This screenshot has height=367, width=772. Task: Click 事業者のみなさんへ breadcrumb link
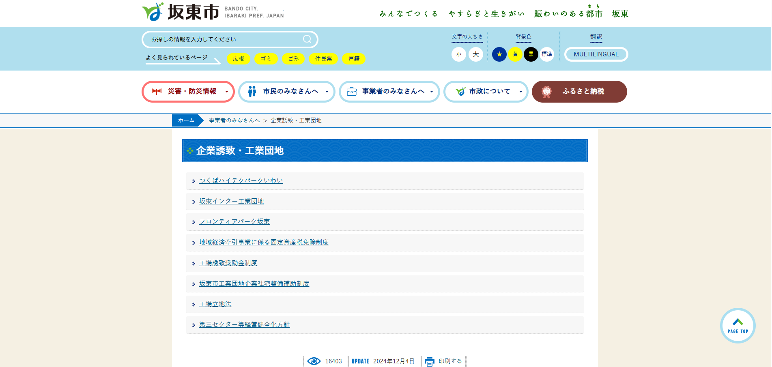pyautogui.click(x=234, y=120)
